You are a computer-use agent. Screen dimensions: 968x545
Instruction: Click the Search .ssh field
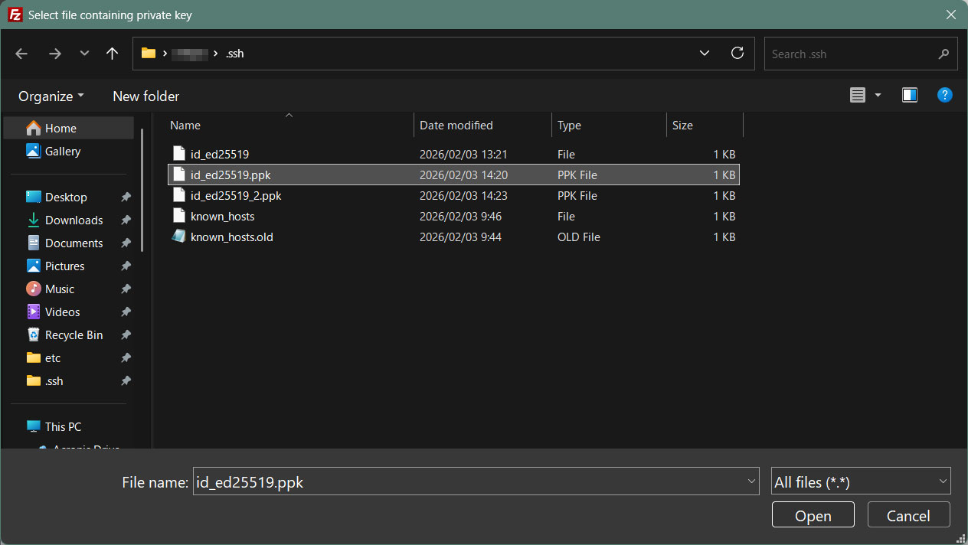(850, 54)
